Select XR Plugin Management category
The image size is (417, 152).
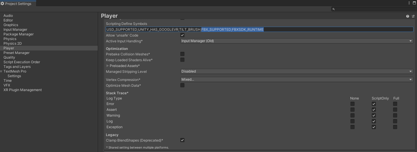tap(22, 90)
